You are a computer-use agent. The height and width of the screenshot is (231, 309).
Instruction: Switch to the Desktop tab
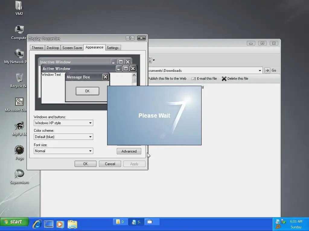click(53, 48)
